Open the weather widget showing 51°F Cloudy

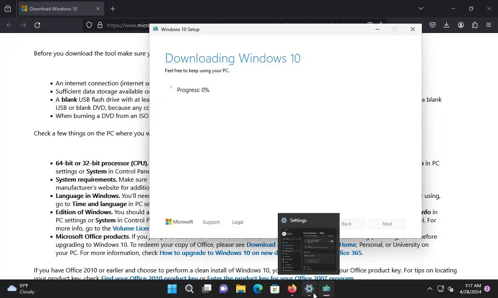21,289
